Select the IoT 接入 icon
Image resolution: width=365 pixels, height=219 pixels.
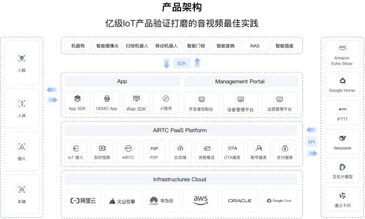point(76,148)
